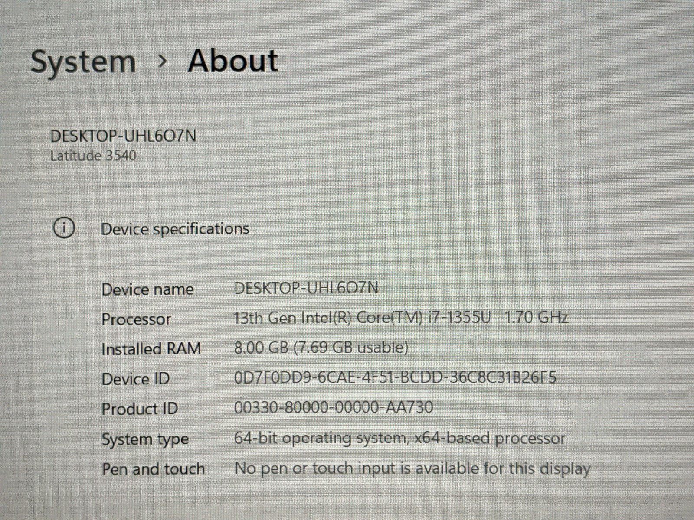Click the System breadcrumb link

tap(83, 62)
